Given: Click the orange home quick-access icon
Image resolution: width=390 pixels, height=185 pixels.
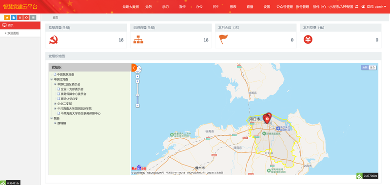Looking at the screenshot, I should (x=7, y=18).
